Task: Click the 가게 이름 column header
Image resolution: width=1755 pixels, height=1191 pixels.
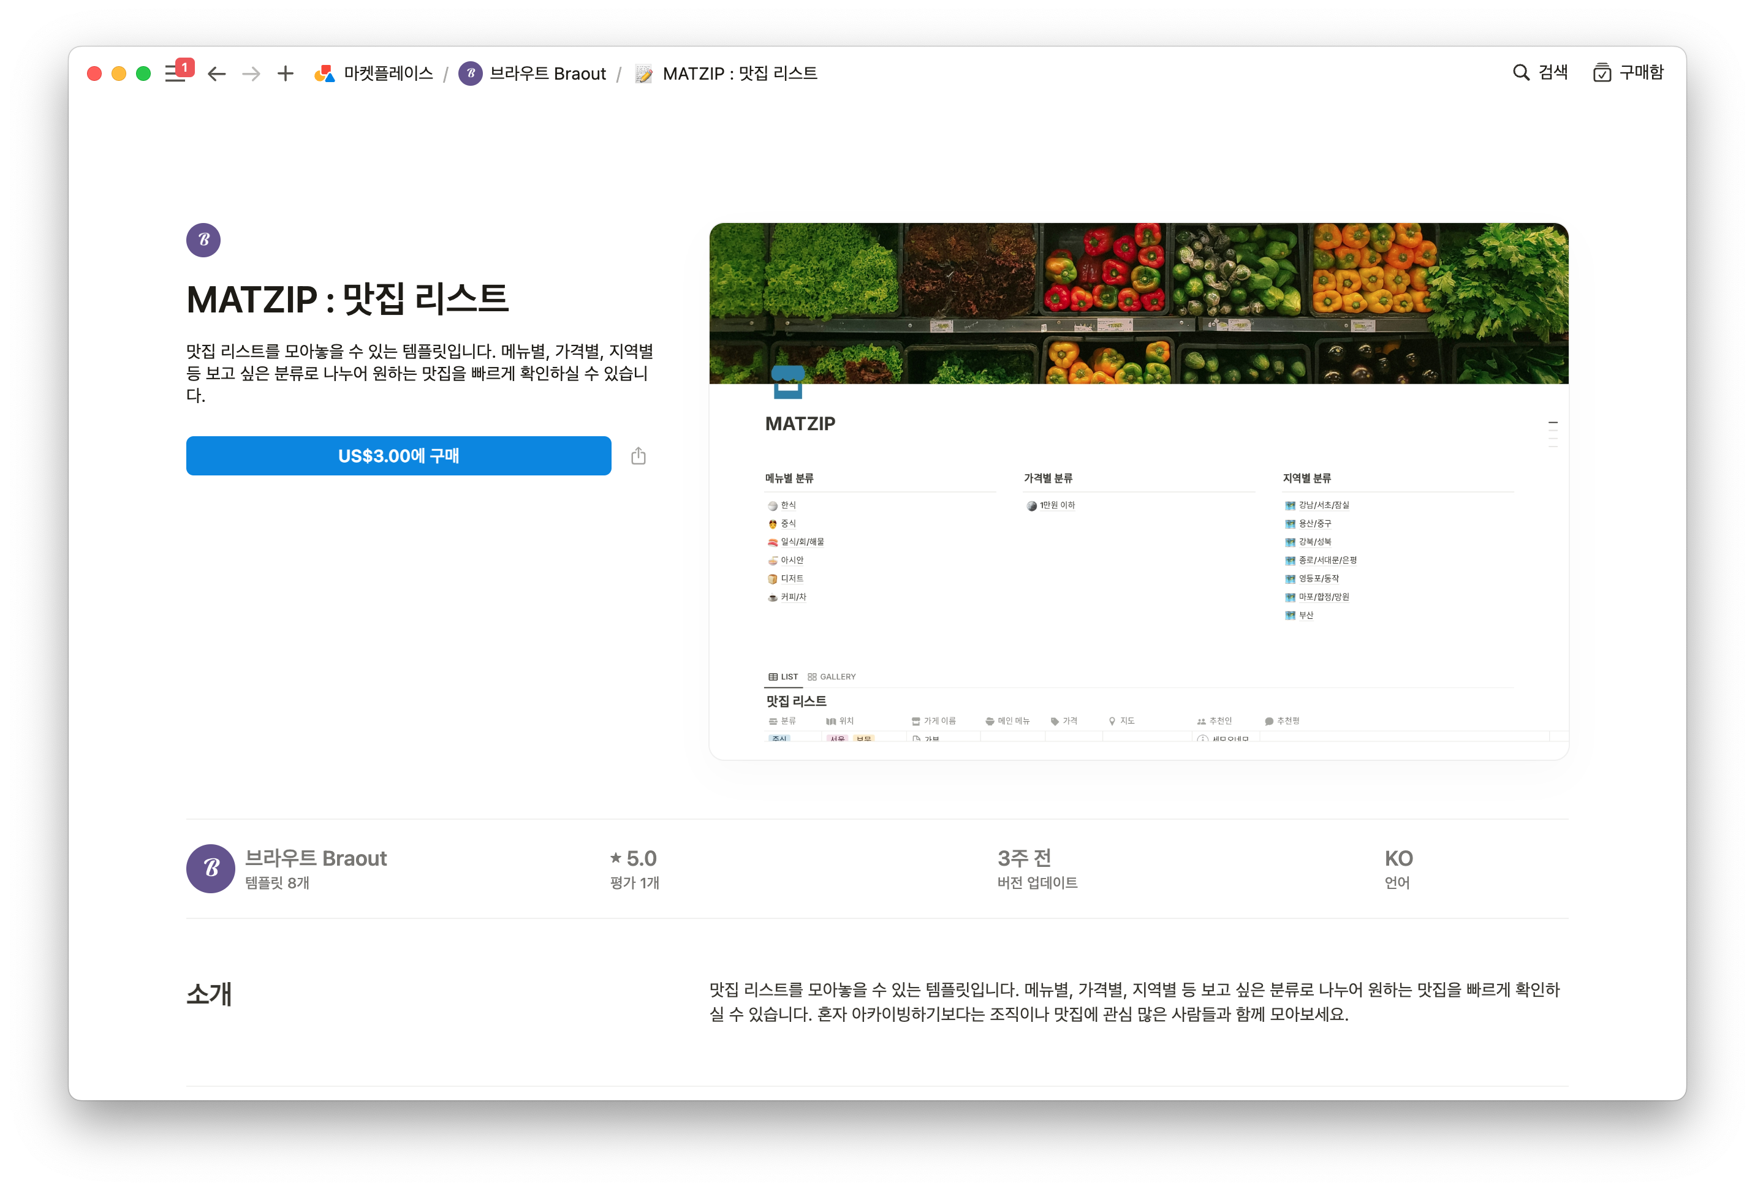Action: pyautogui.click(x=933, y=720)
